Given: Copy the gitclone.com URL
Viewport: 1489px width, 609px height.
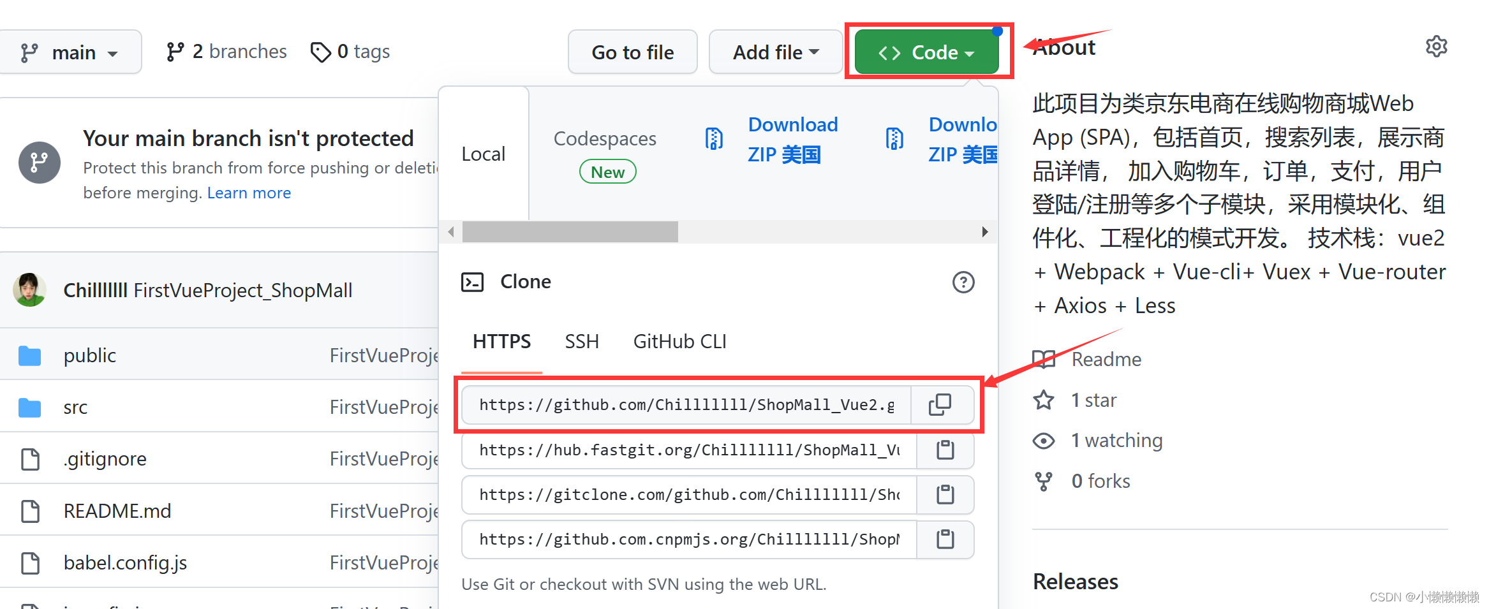Looking at the screenshot, I should pos(945,495).
